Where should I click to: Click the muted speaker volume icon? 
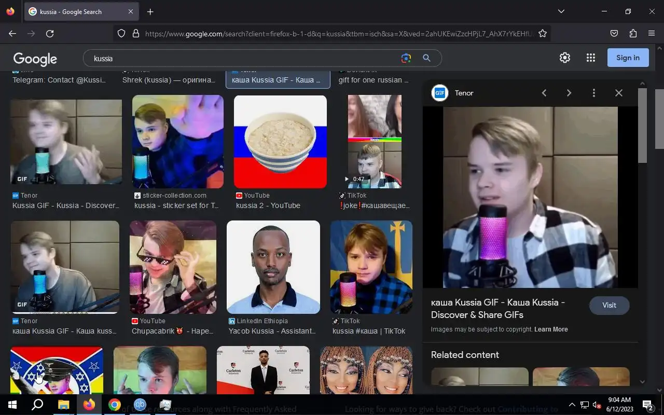[597, 405]
